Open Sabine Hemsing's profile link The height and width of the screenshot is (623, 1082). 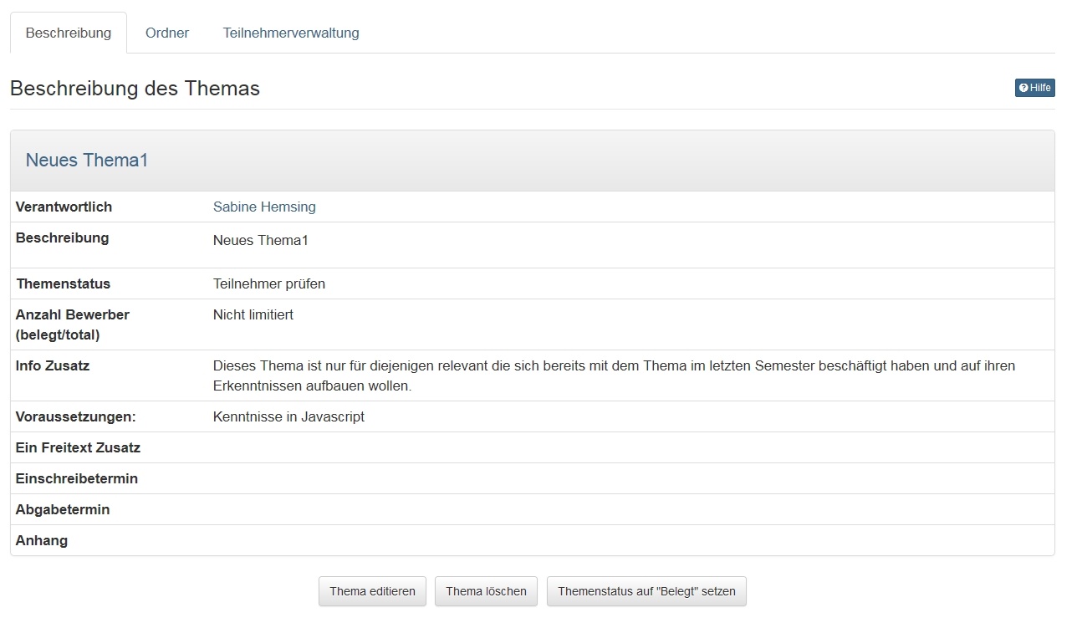point(264,207)
